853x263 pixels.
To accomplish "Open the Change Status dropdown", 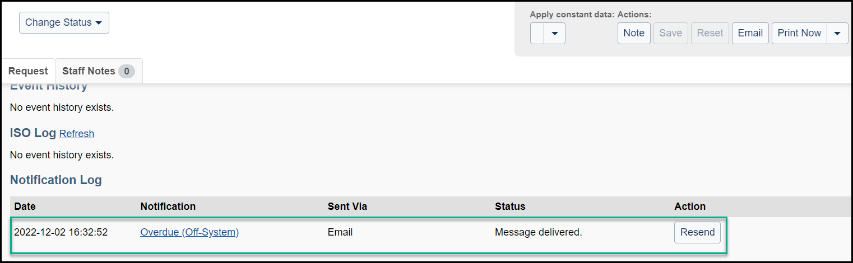I will click(x=64, y=23).
